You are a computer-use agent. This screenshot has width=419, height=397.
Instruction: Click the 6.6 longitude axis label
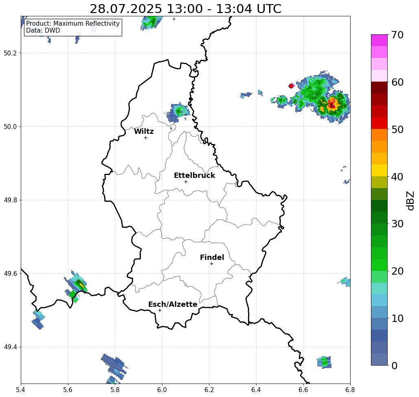pyautogui.click(x=303, y=390)
